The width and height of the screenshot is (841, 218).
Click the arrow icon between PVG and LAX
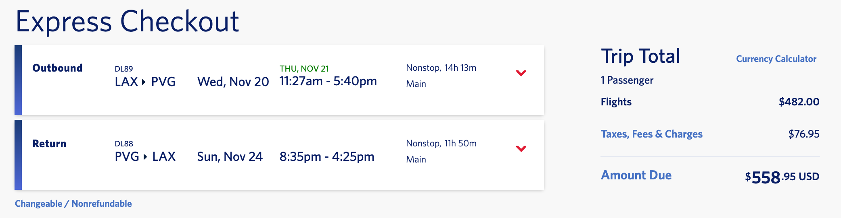(145, 157)
